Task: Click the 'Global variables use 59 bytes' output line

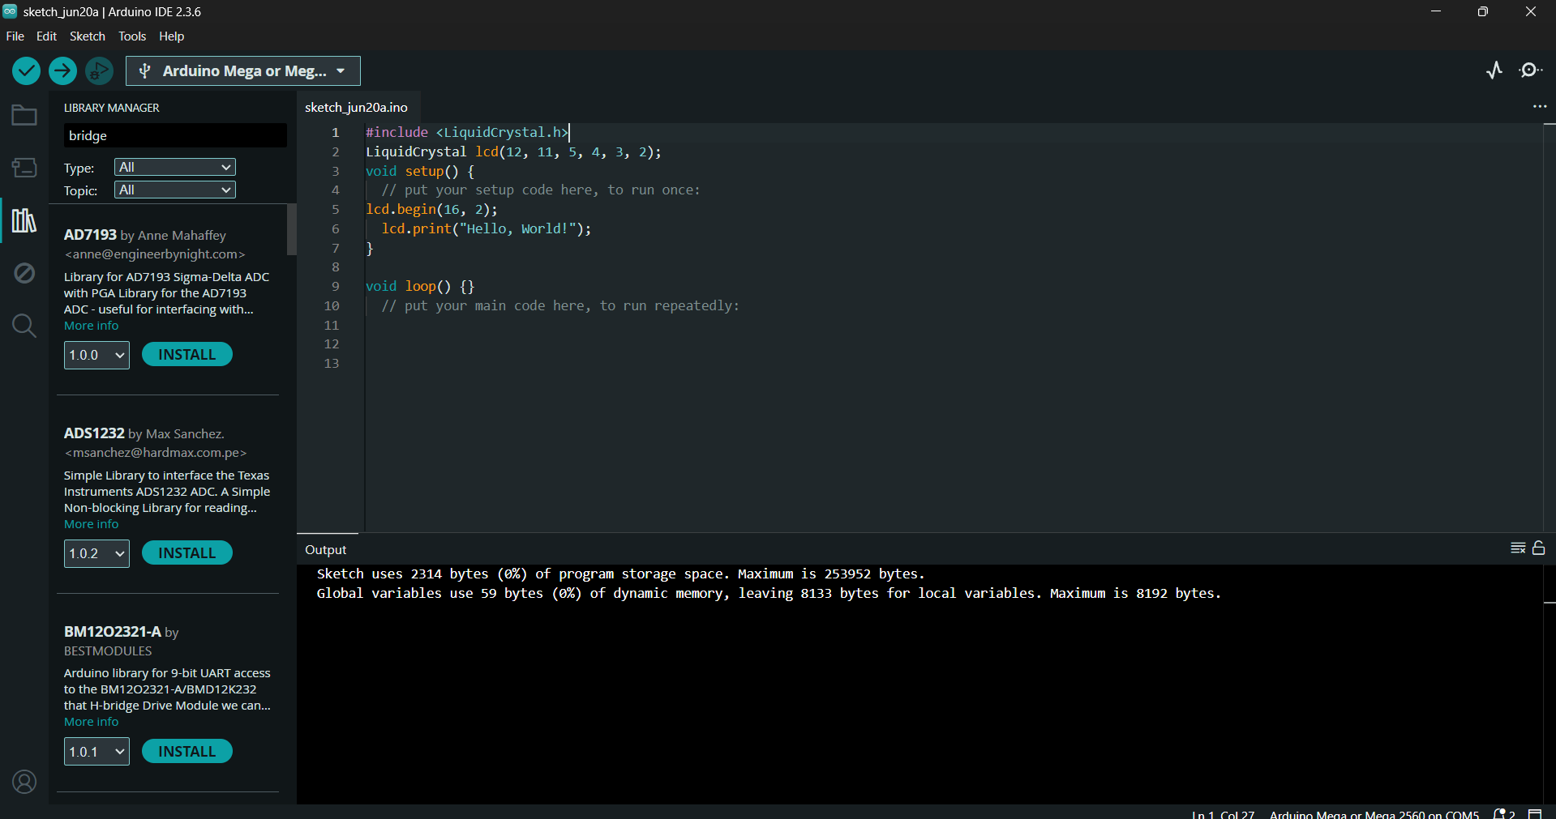Action: pyautogui.click(x=769, y=593)
